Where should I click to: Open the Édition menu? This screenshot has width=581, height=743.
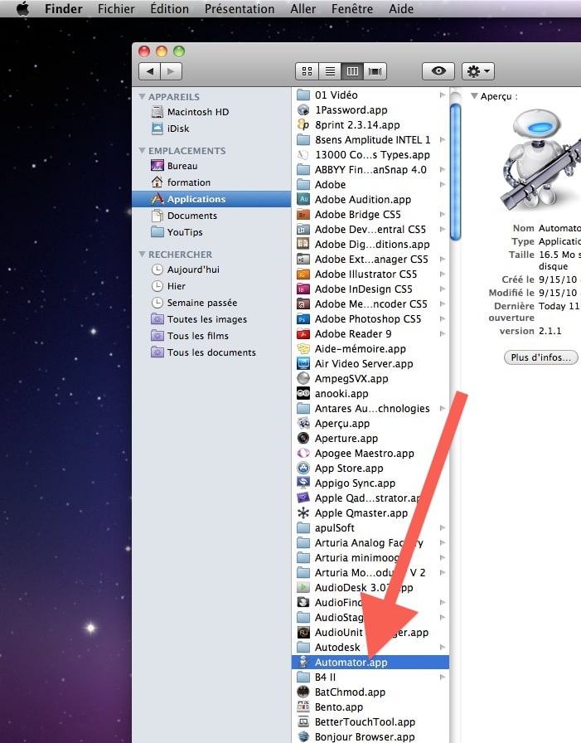pyautogui.click(x=170, y=9)
